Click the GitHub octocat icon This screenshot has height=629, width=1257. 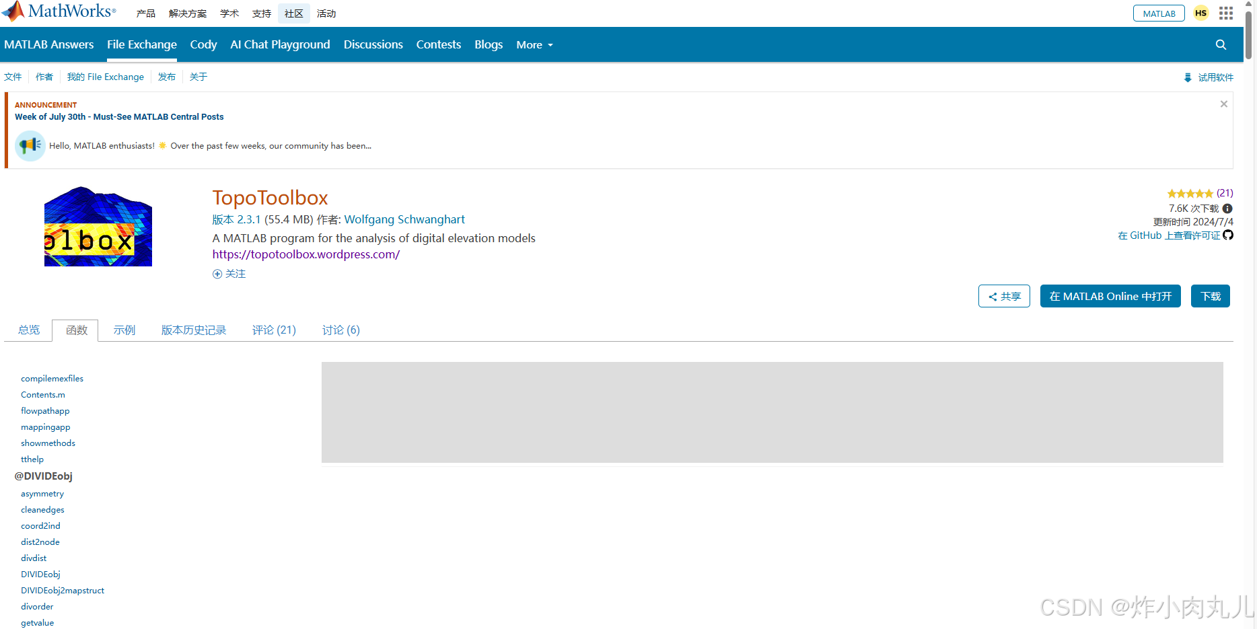click(1228, 235)
